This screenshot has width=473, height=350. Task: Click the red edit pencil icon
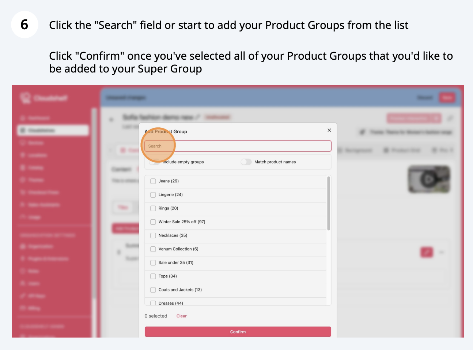click(427, 252)
